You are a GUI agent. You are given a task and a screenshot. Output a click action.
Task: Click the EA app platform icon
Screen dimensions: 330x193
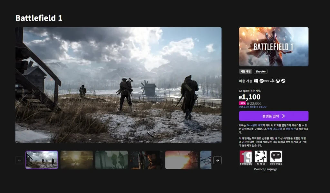[264, 81]
